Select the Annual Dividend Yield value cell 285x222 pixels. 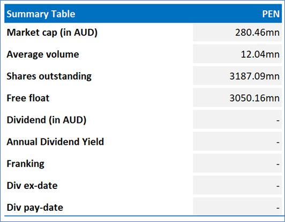(237, 142)
